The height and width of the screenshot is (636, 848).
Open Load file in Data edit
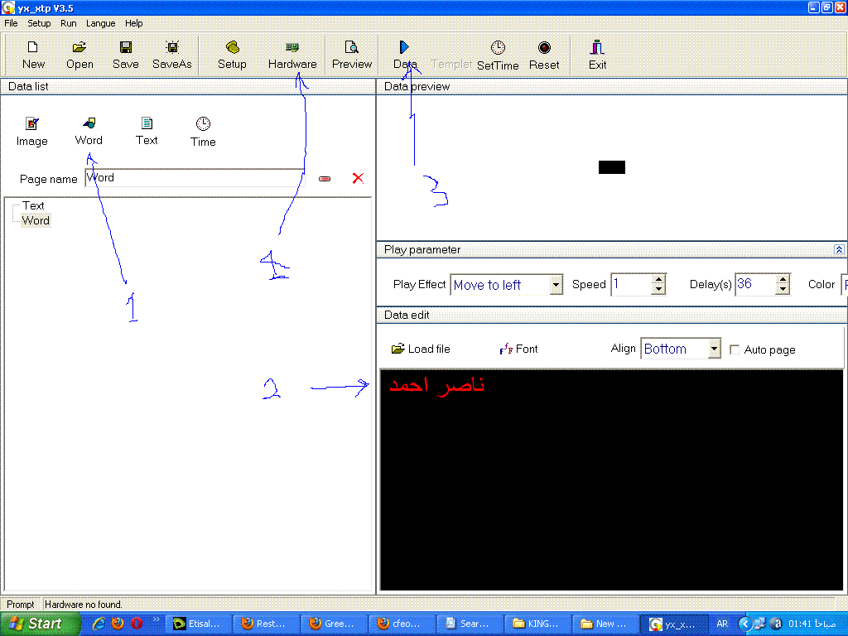pos(421,349)
